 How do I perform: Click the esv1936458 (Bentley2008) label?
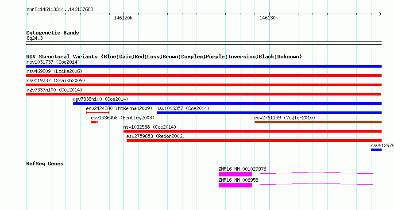pos(123,118)
